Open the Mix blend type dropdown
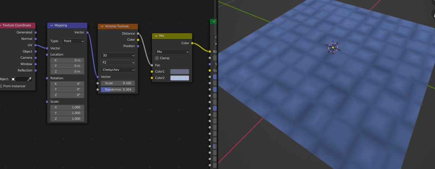Screen dimensions: 435x169 pos(172,52)
